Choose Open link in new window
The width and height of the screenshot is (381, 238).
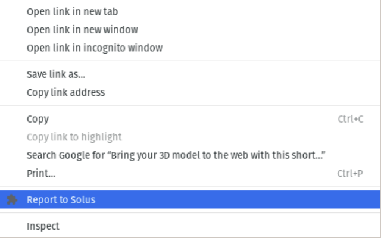click(x=82, y=29)
